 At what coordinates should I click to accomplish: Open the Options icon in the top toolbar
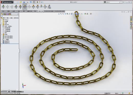42,2
